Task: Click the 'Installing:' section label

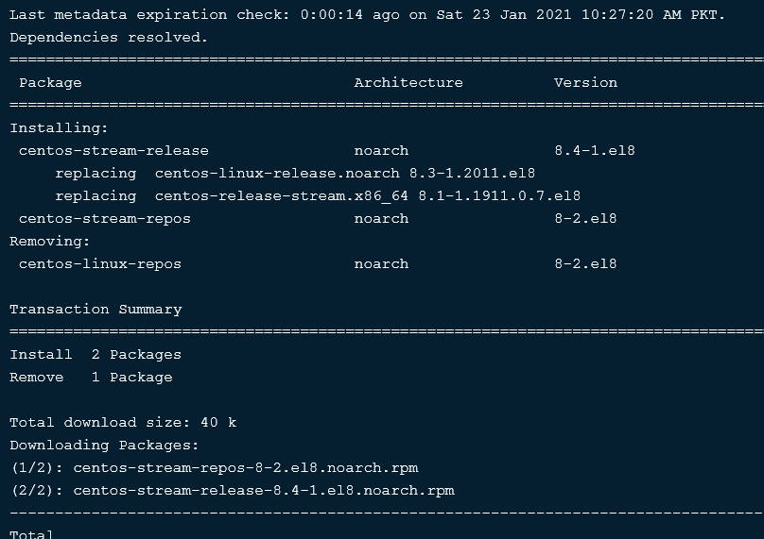Action: tap(59, 128)
